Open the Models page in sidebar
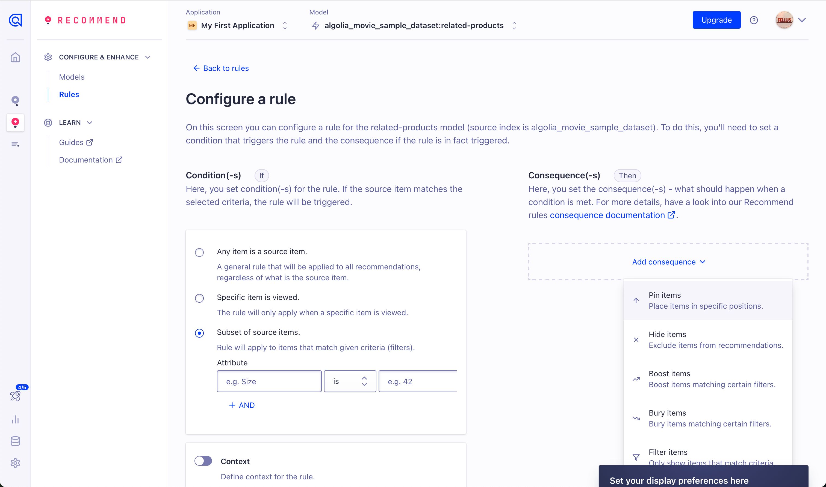This screenshot has width=826, height=487. 72,77
